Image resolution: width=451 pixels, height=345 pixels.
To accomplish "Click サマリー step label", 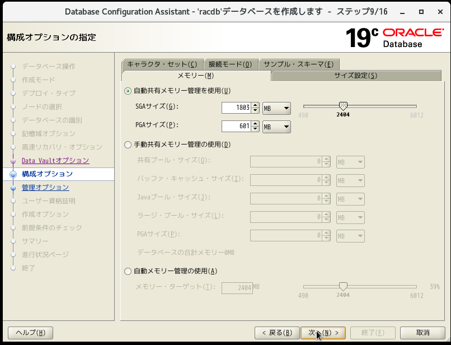I will [35, 241].
